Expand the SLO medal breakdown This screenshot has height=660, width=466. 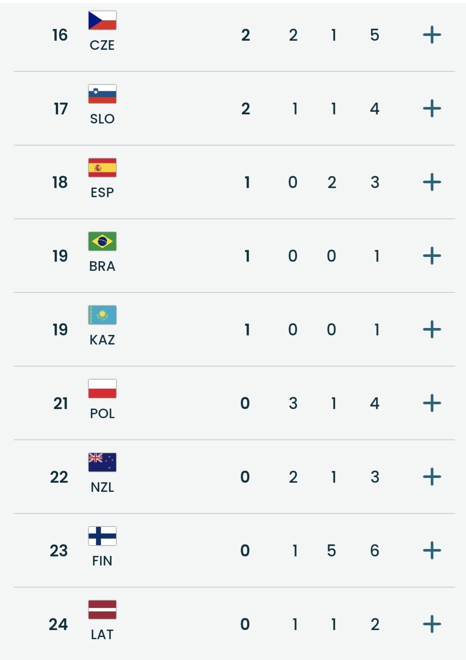(x=432, y=108)
